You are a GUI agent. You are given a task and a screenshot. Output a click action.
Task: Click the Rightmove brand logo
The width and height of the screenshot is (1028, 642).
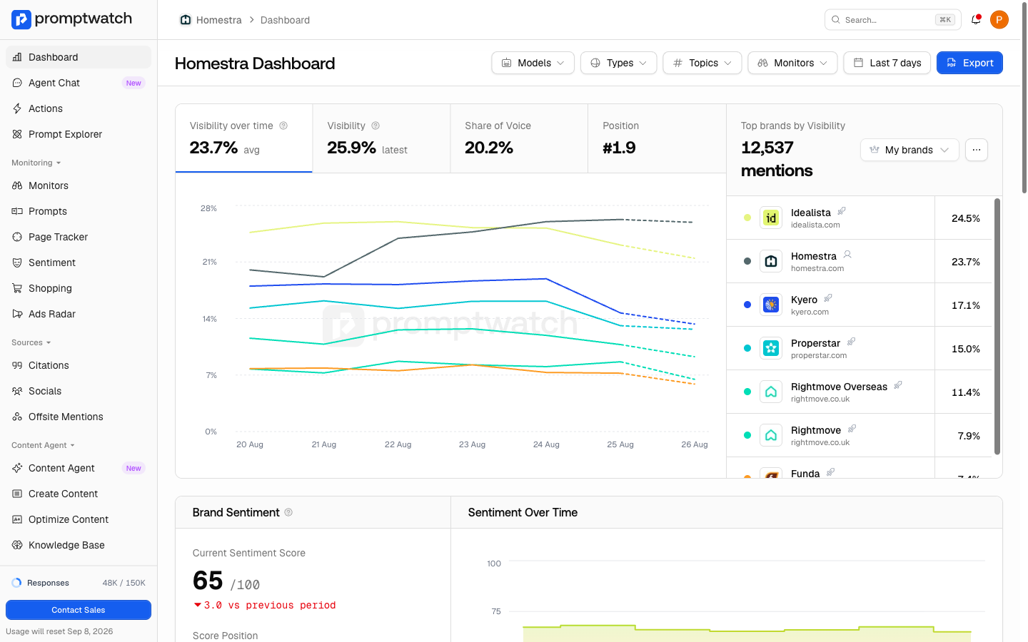click(771, 435)
